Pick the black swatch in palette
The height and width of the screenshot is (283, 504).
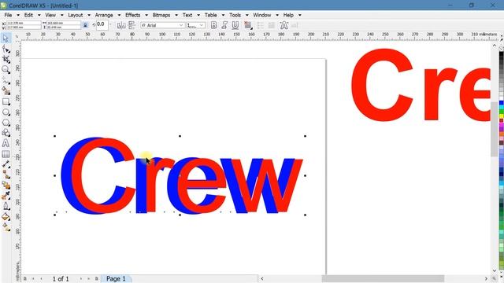tap(502, 55)
